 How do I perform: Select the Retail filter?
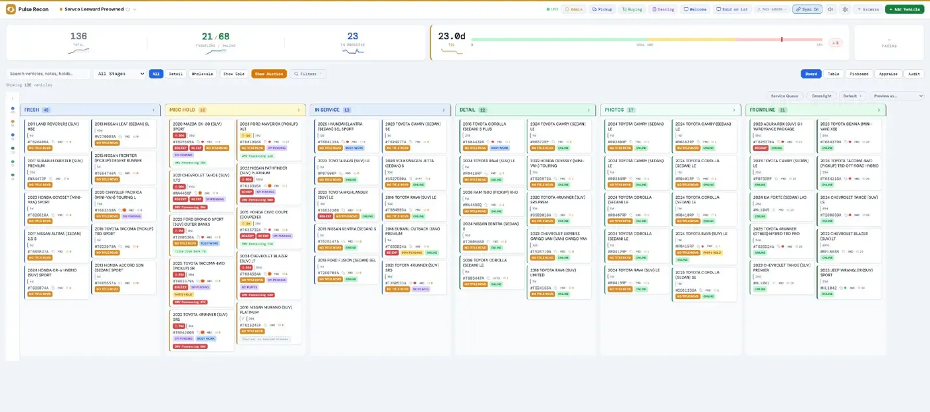point(175,74)
